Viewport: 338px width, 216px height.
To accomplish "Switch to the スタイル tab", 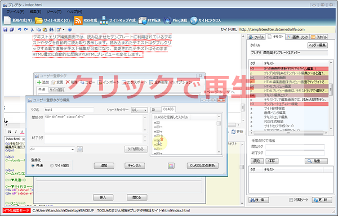I will coord(319,37).
